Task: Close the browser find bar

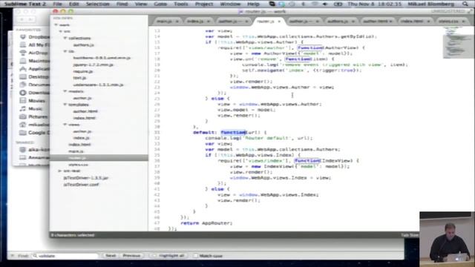Action: point(13,256)
